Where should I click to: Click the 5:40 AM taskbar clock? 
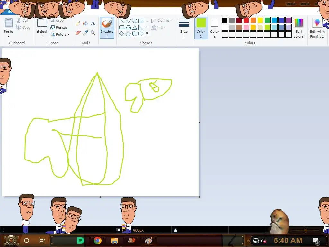point(288,241)
